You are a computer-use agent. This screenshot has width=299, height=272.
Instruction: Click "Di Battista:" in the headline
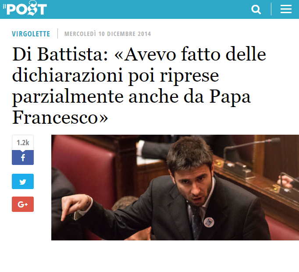[x=60, y=54]
